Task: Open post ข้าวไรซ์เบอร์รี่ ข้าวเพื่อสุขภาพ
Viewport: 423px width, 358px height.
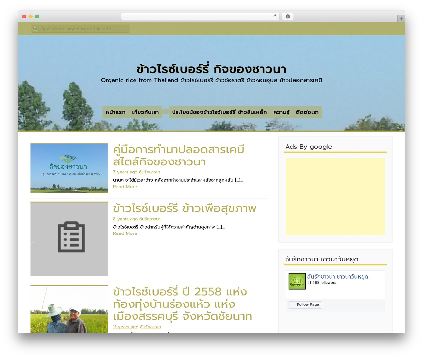Action: pos(185,208)
